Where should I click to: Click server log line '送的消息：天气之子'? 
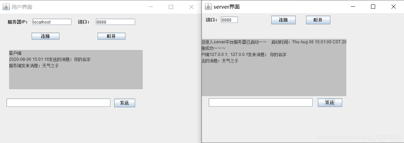click(x=220, y=61)
